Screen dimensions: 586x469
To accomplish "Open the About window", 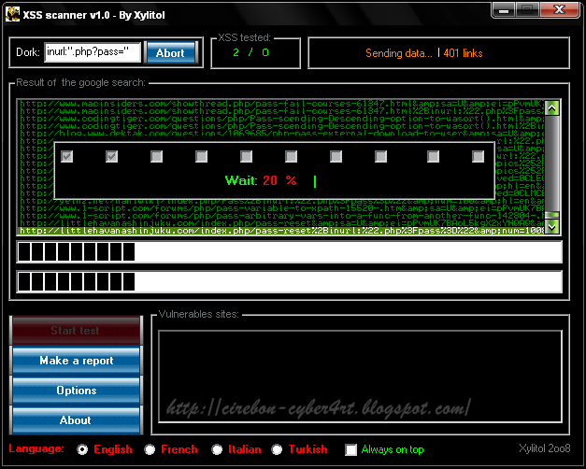I will coord(76,420).
